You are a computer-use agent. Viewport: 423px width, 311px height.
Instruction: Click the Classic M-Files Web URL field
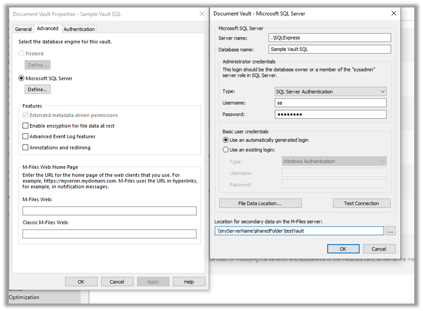pos(109,234)
